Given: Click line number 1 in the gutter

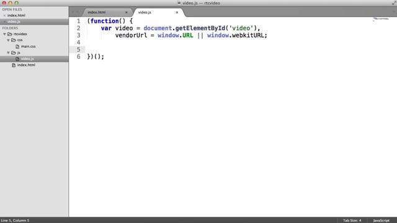Looking at the screenshot, I should (x=79, y=21).
